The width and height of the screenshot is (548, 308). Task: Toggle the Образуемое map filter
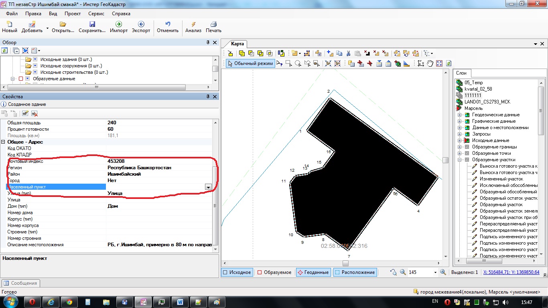(x=275, y=272)
